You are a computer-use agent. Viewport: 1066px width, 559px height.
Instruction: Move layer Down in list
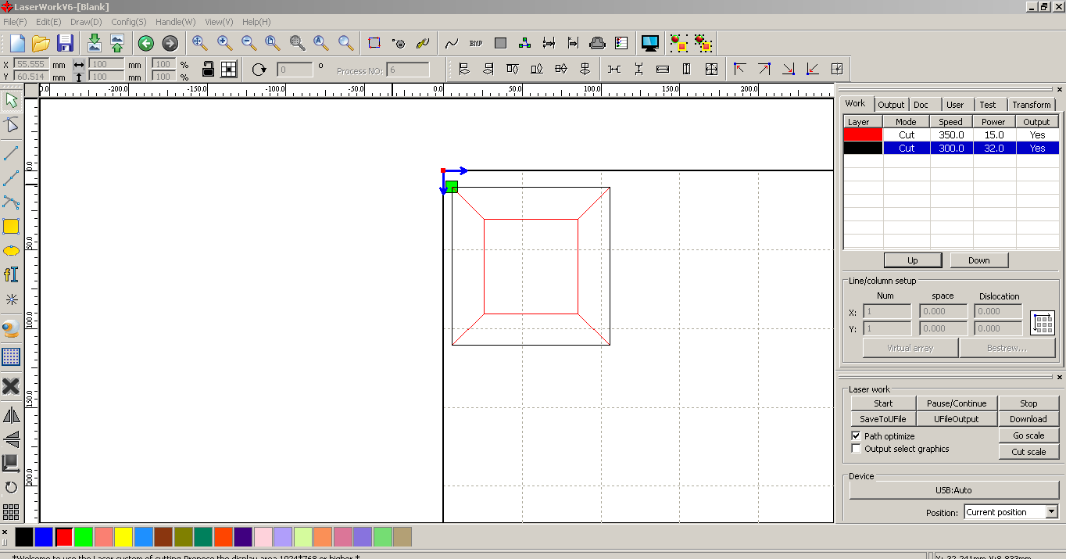[979, 260]
